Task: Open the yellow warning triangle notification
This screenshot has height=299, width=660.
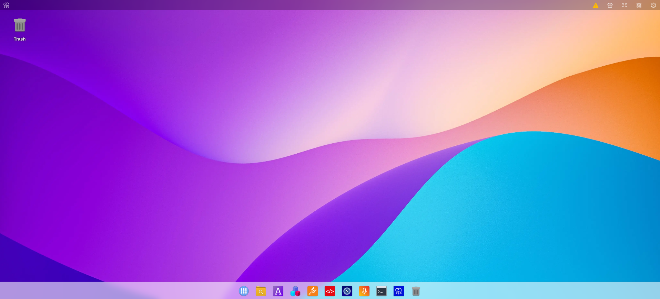Action: click(x=596, y=5)
